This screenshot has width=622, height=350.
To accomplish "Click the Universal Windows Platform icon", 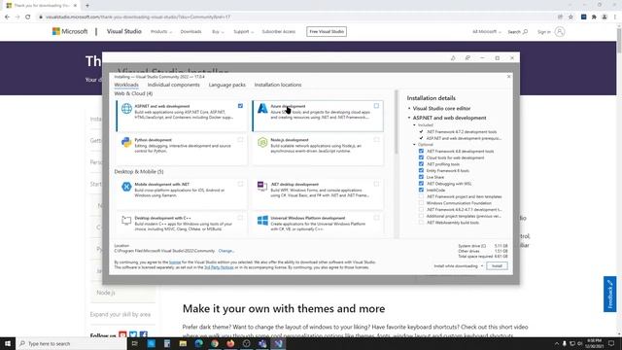I will pyautogui.click(x=262, y=221).
